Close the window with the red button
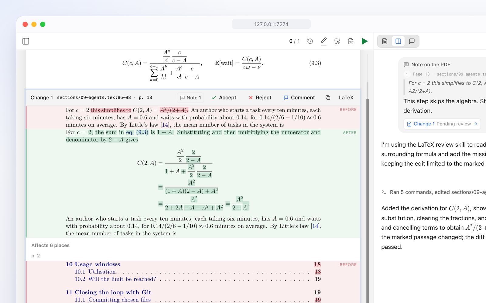Screen dimensions: 486x303 (25, 24)
